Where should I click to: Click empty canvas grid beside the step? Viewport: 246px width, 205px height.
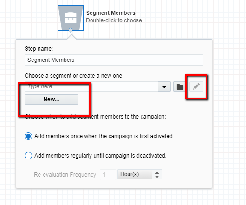(x=188, y=19)
